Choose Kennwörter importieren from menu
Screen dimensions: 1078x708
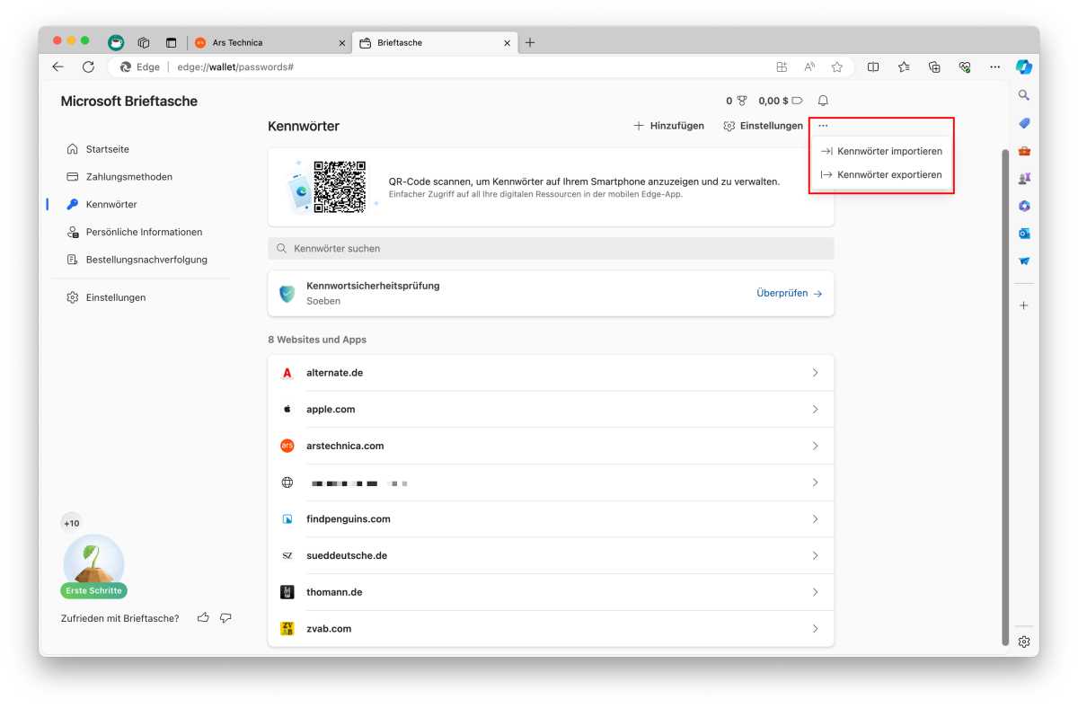tap(881, 151)
